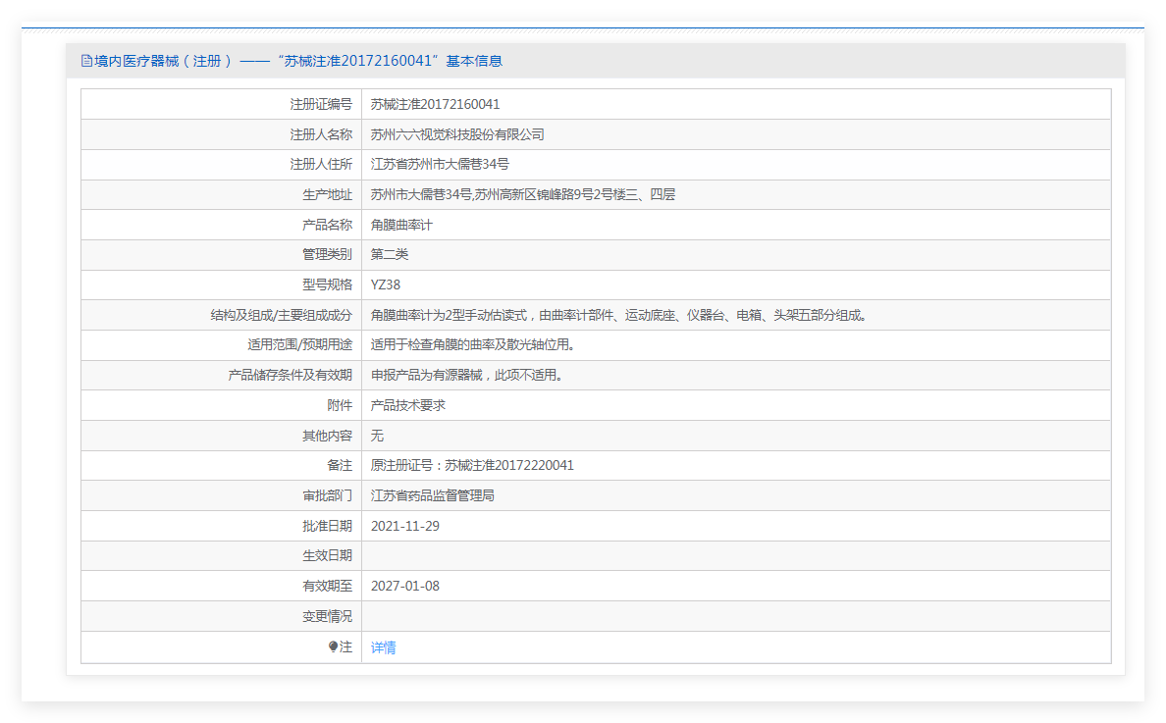The image size is (1166, 723).
Task: Open the 详情 link
Action: (383, 647)
